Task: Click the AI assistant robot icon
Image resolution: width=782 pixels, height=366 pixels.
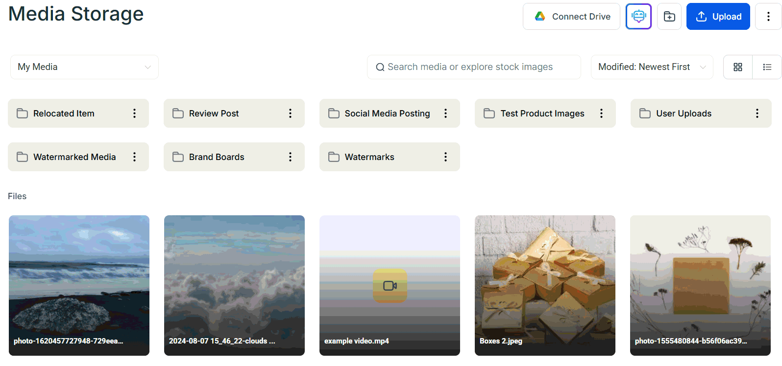Action: (x=638, y=17)
